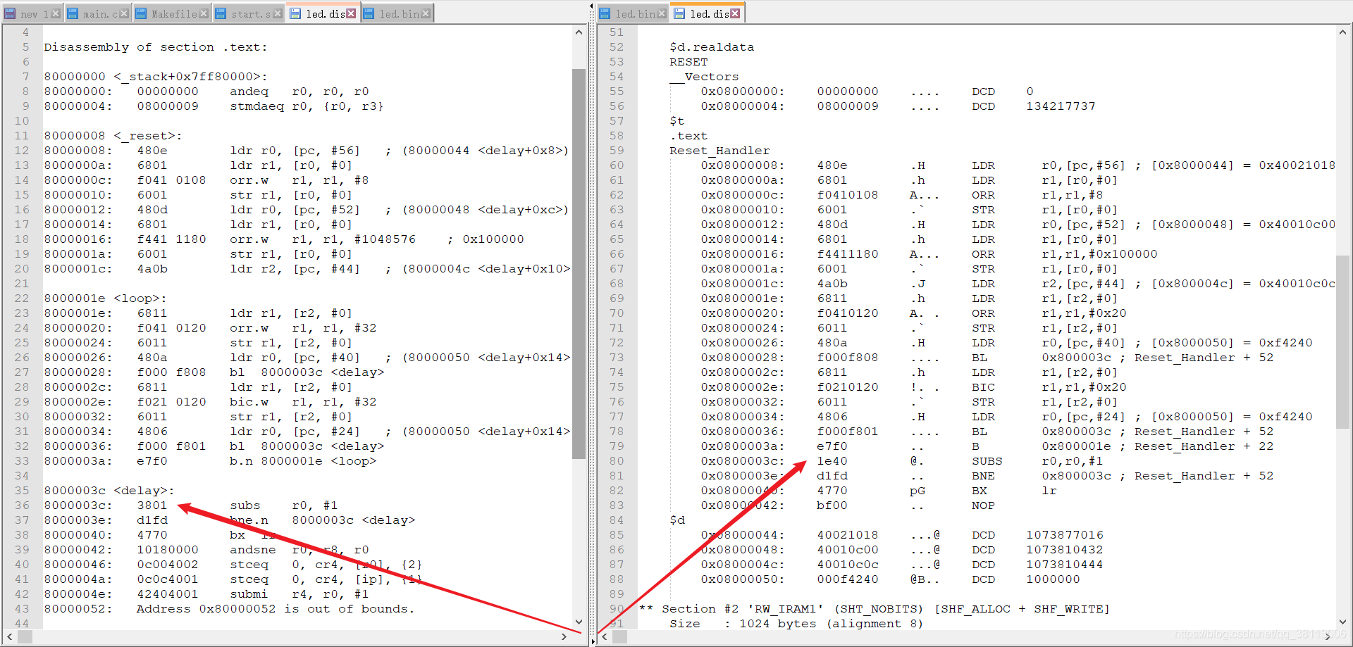Screen dimensions: 1353x647
Task: Close led.bin tab in right view
Action: click(662, 13)
